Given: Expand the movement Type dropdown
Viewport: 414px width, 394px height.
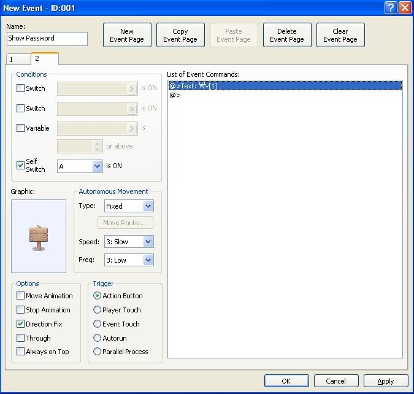Looking at the screenshot, I should pos(148,206).
